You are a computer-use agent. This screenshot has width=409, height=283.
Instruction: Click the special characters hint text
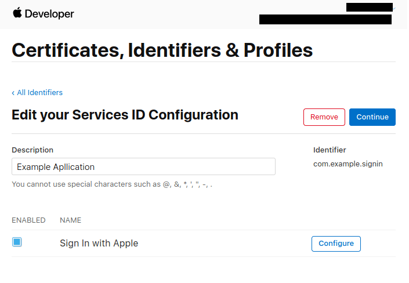112,184
